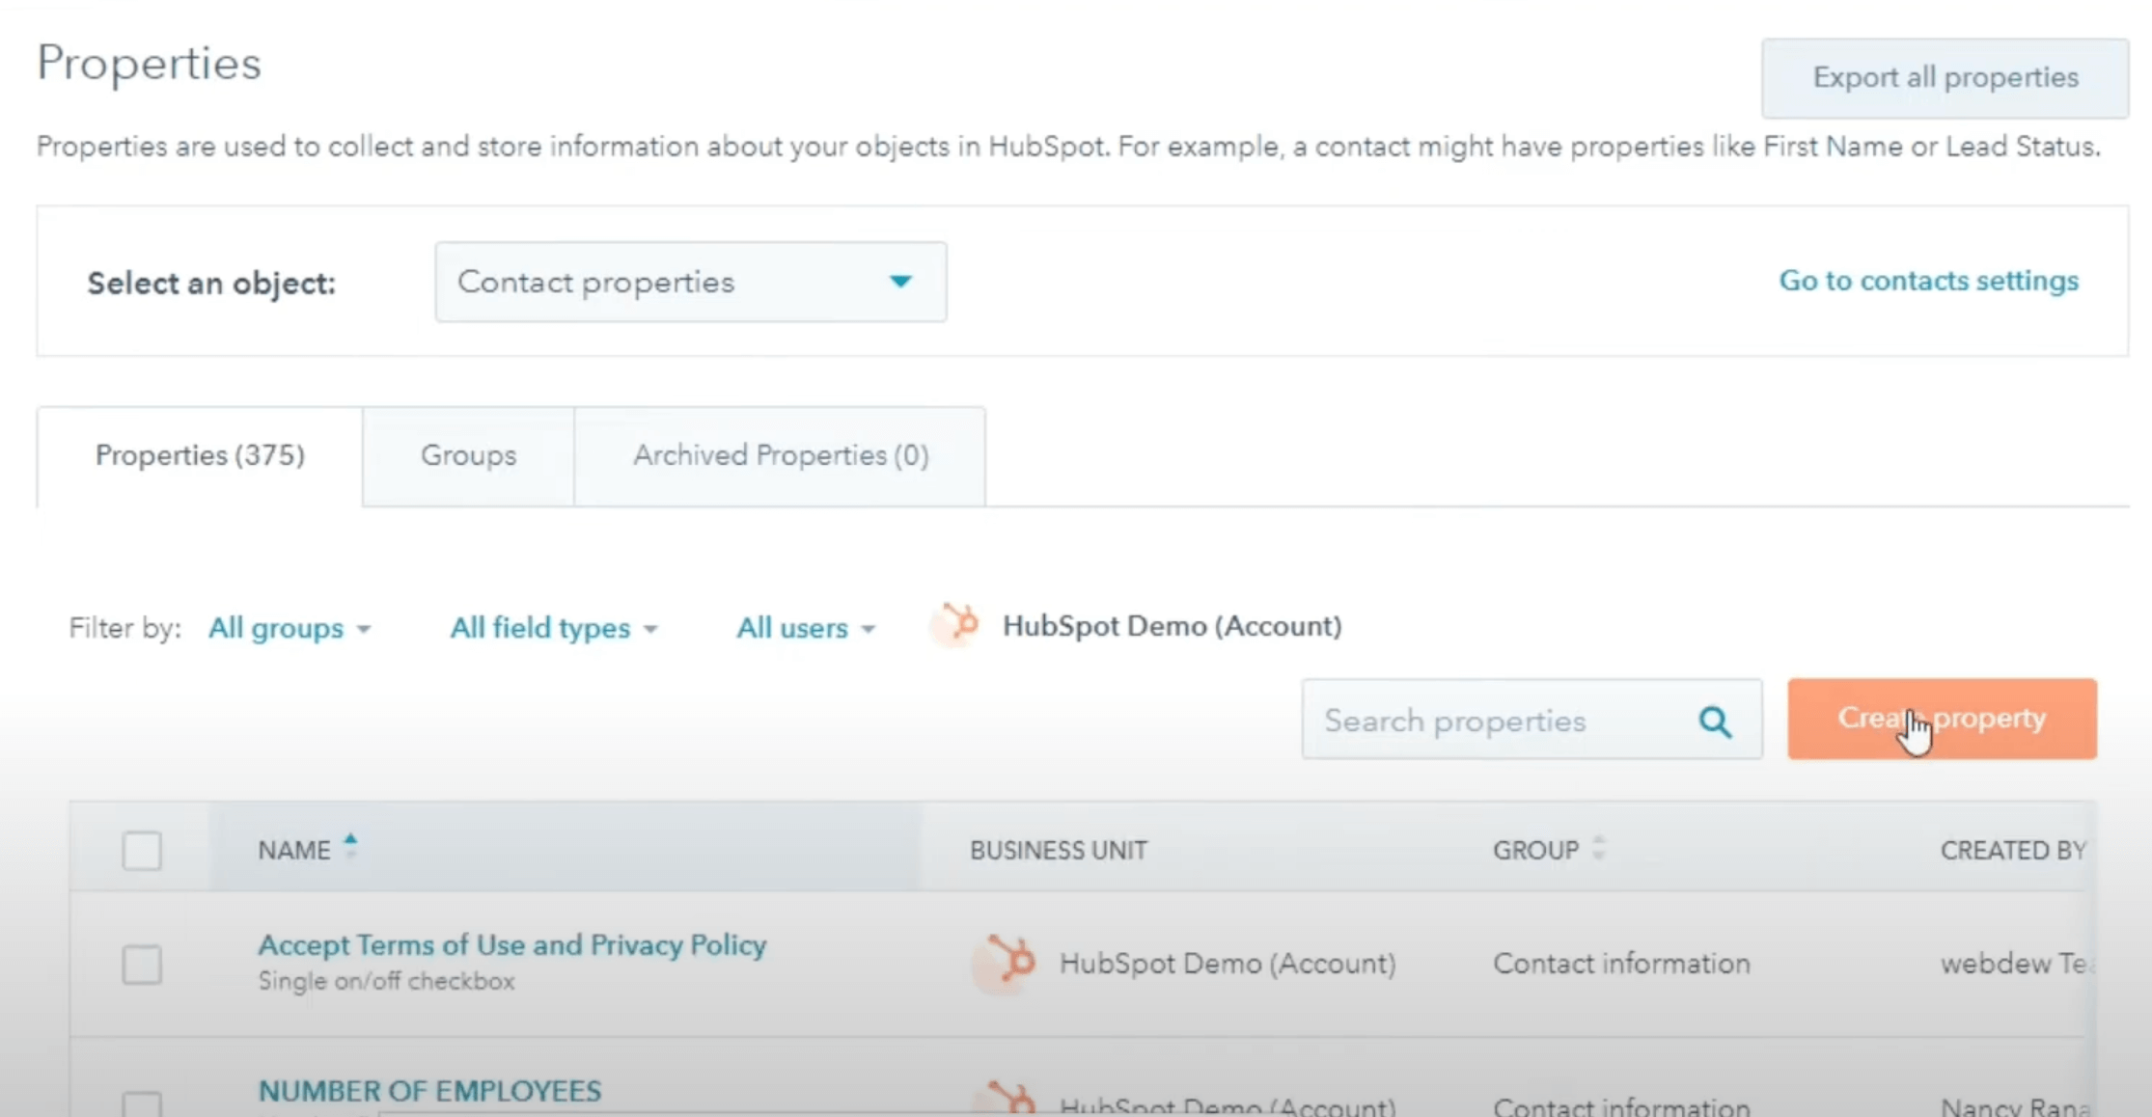Click the Search properties input field
This screenshot has height=1117, width=2152.
pyautogui.click(x=1531, y=720)
